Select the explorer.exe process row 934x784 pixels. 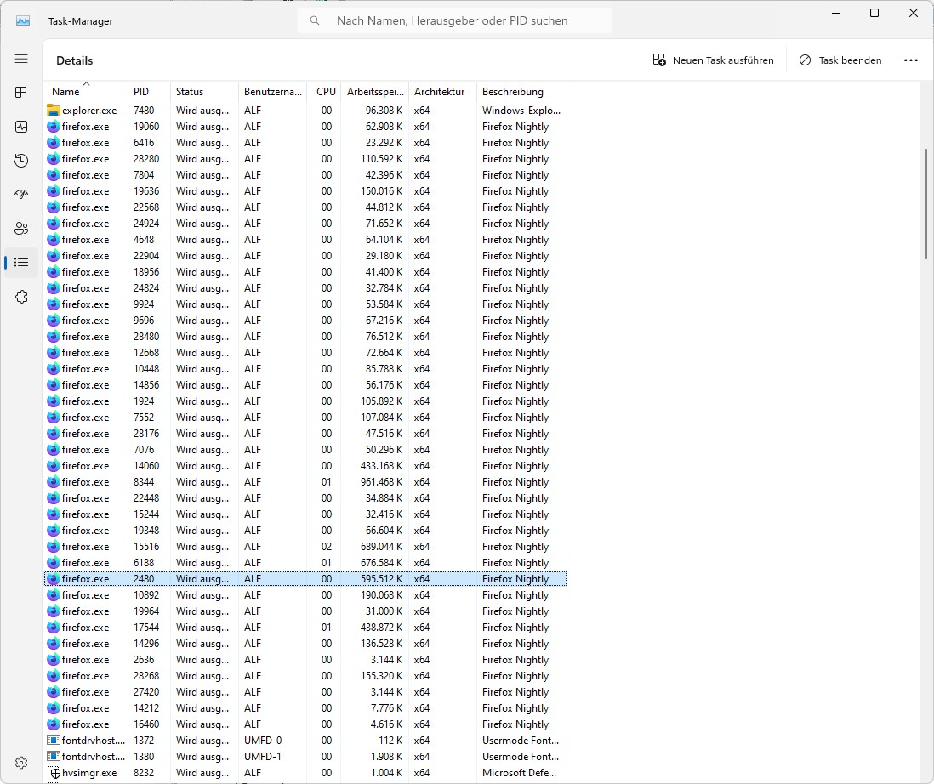pyautogui.click(x=305, y=111)
